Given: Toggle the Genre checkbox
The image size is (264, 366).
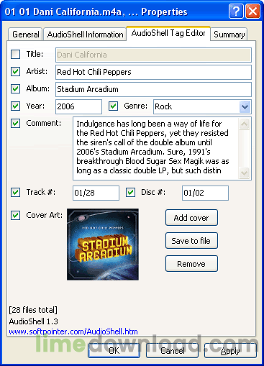Looking at the screenshot, I should (x=113, y=106).
